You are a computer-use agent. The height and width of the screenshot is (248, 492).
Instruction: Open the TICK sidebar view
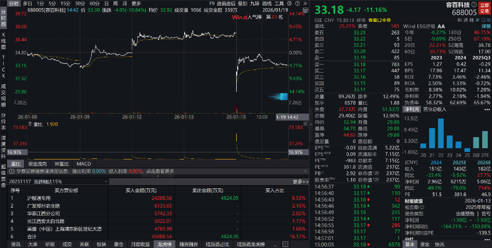[3, 67]
